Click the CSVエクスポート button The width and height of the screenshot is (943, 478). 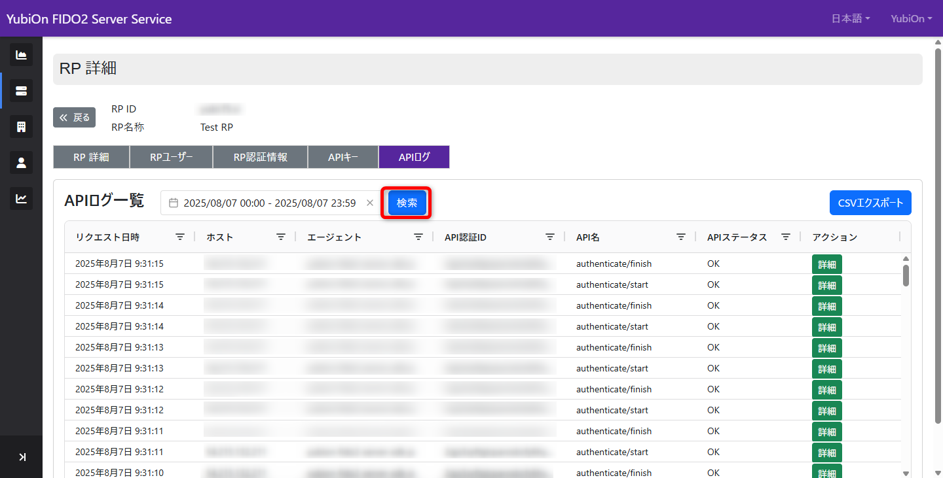(x=870, y=203)
